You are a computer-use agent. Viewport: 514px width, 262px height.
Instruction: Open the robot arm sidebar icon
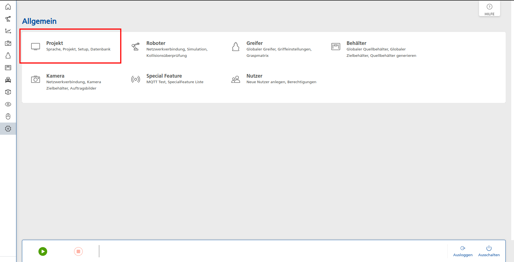click(x=8, y=19)
